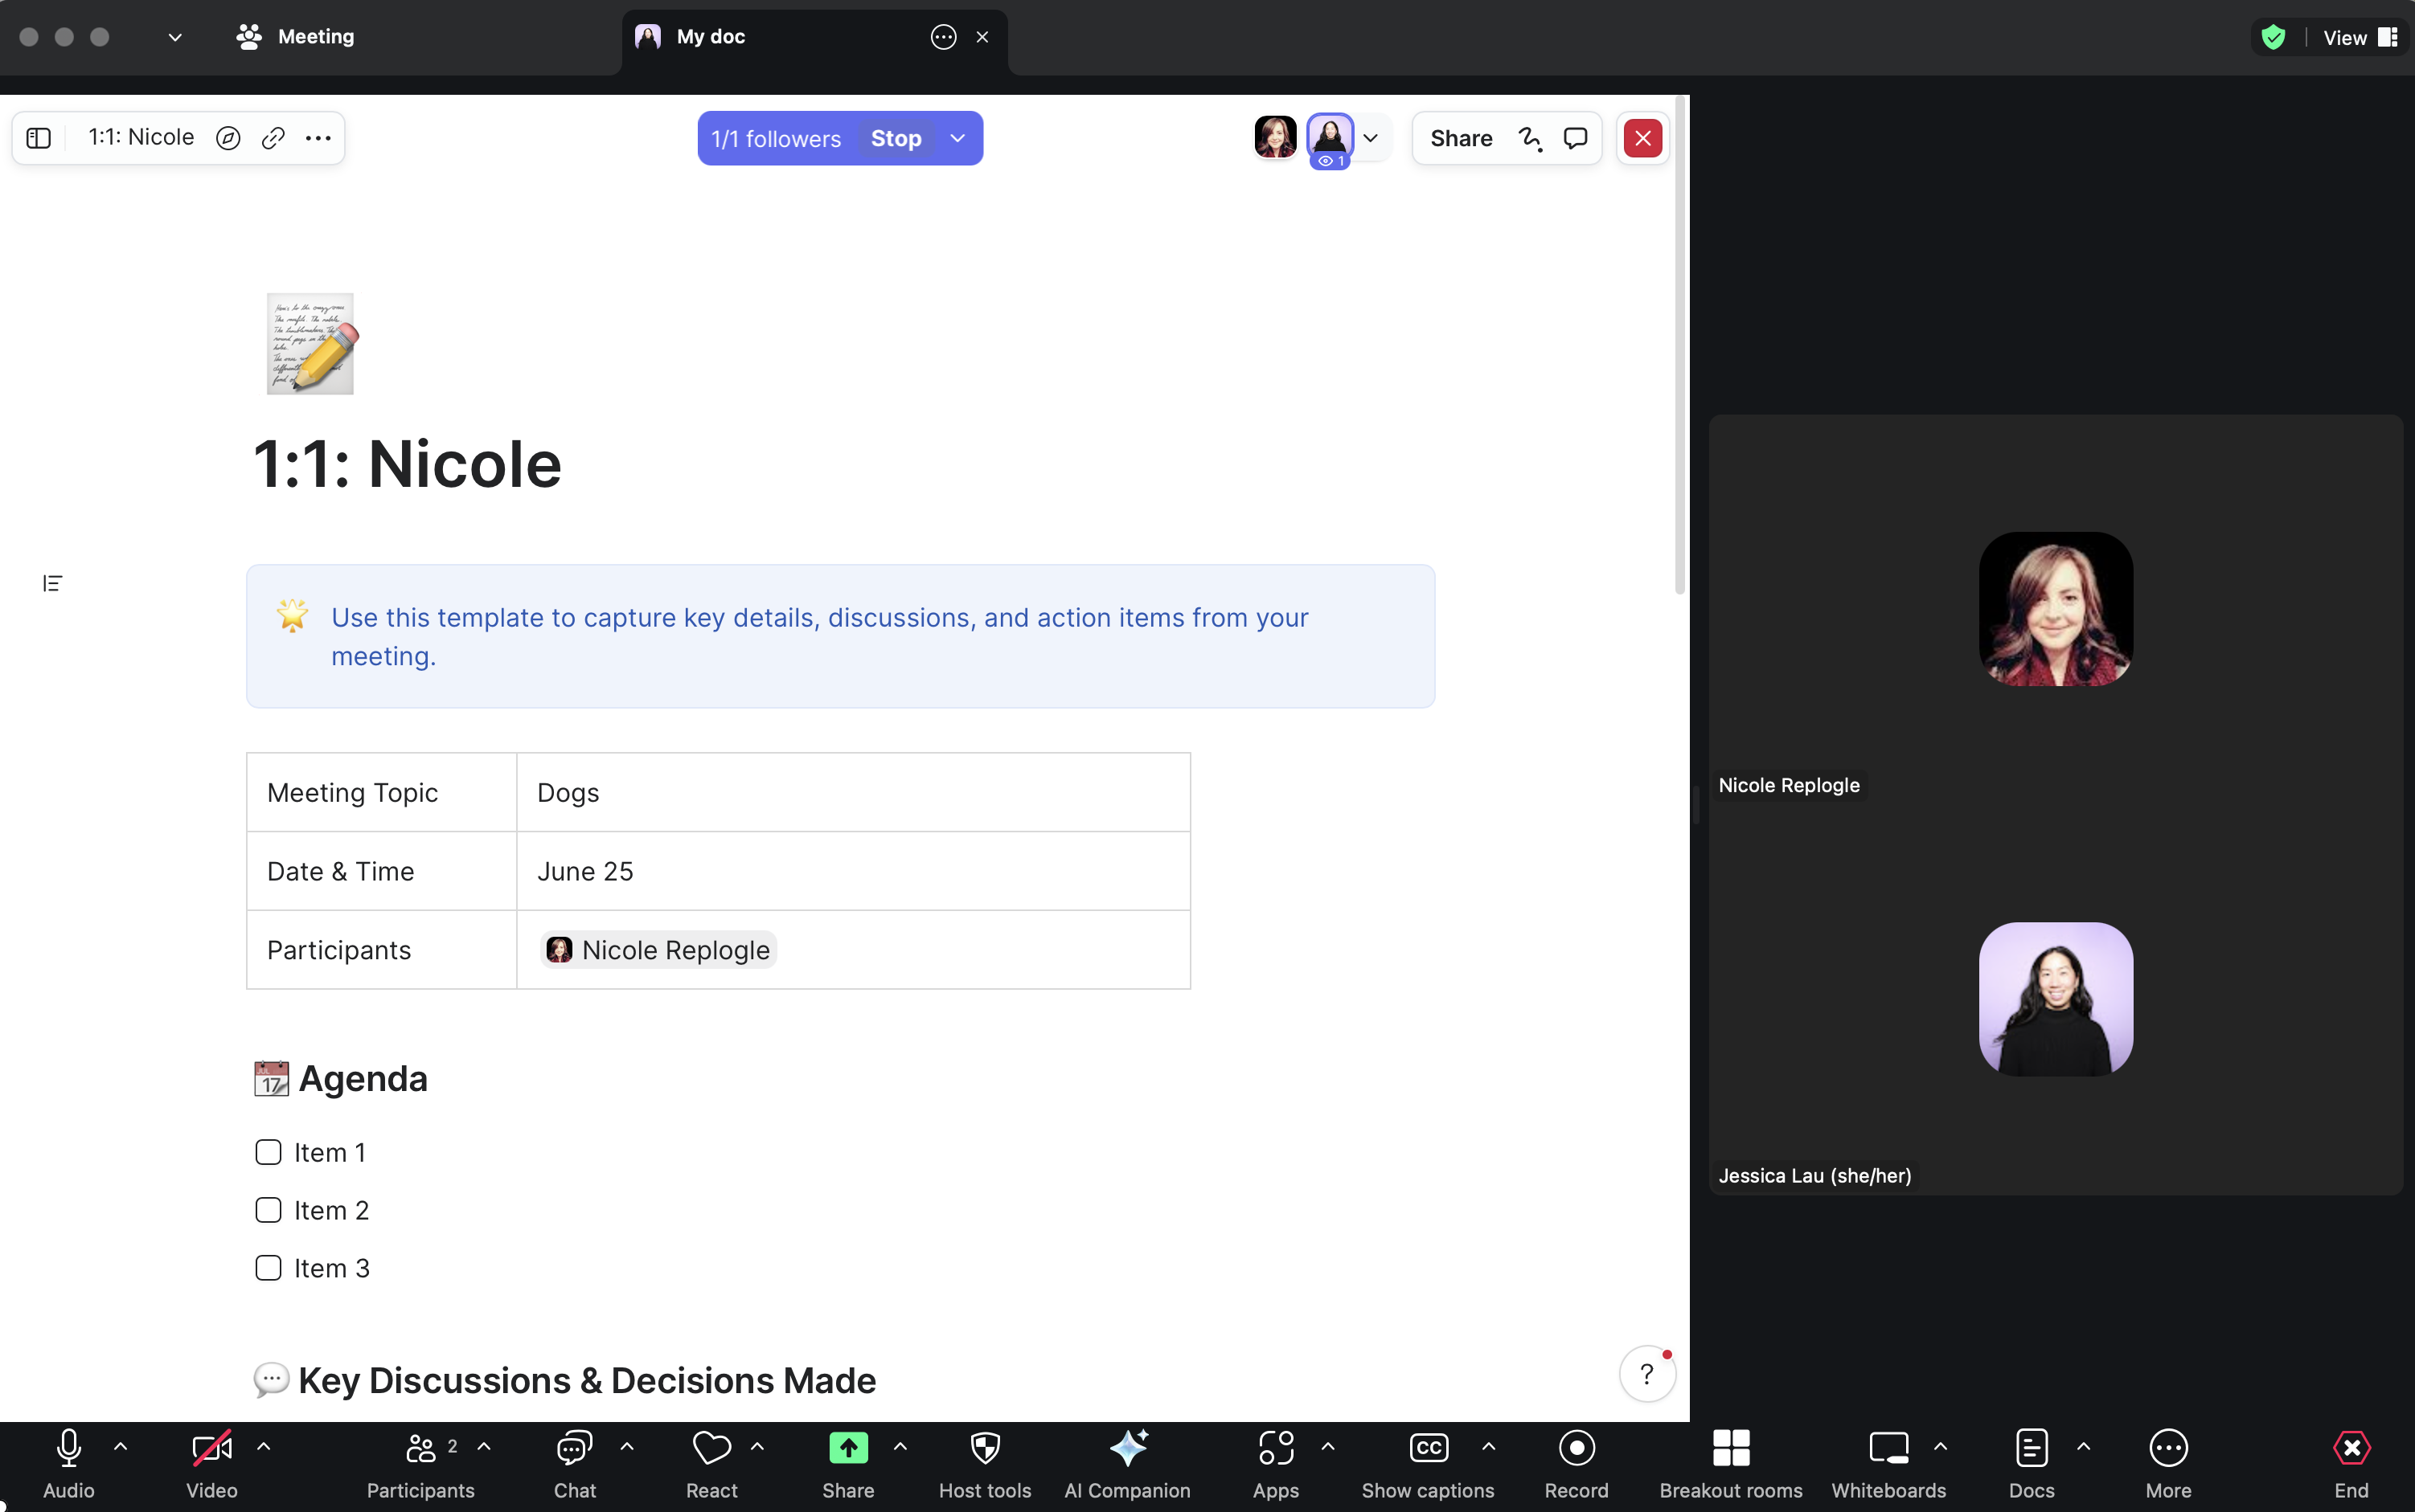Start video with the Video button
This screenshot has width=2415, height=1512.
pos(212,1464)
